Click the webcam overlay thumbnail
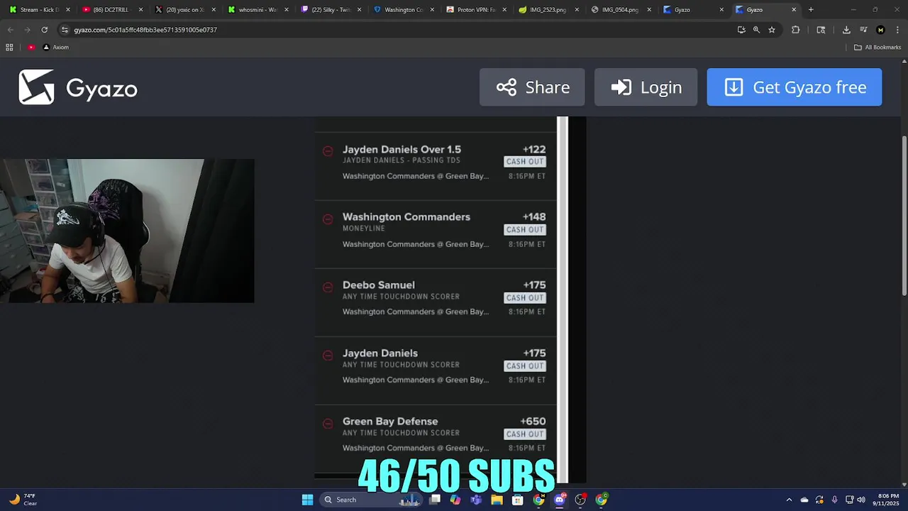 click(127, 231)
